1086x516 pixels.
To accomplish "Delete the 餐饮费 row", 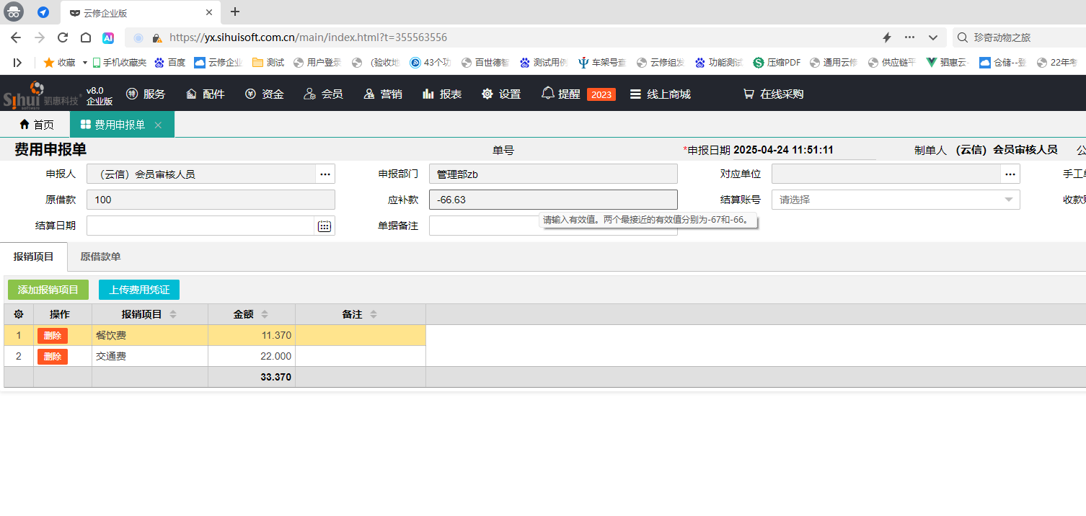I will (x=53, y=336).
